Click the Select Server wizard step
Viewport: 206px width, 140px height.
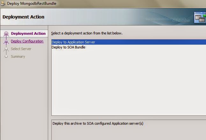pyautogui.click(x=21, y=49)
